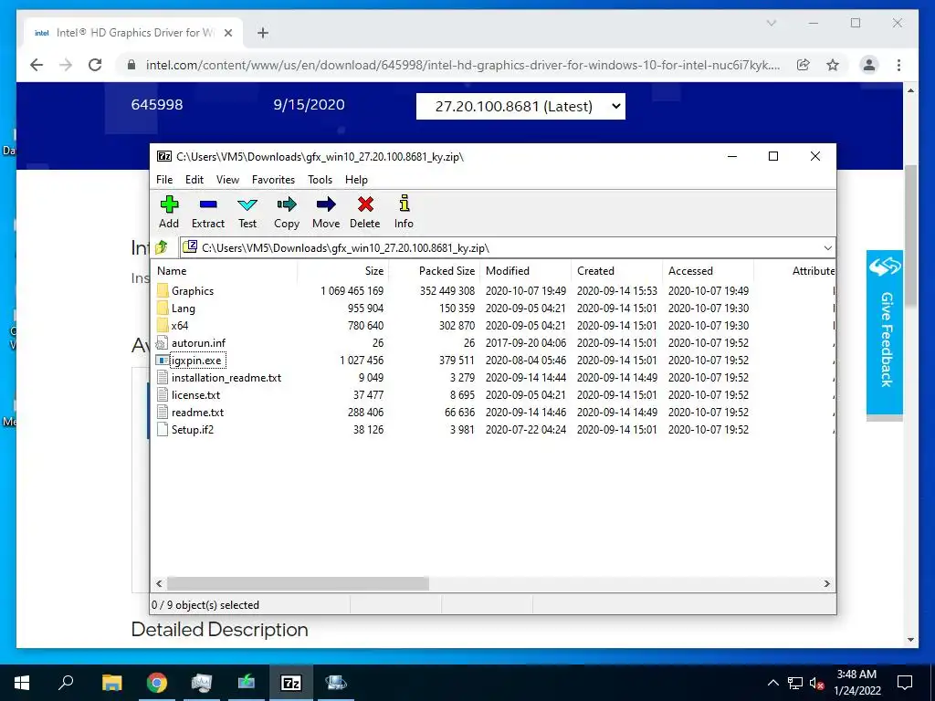Sort files by Created column header
Screen dimensions: 935x701
(x=616, y=270)
